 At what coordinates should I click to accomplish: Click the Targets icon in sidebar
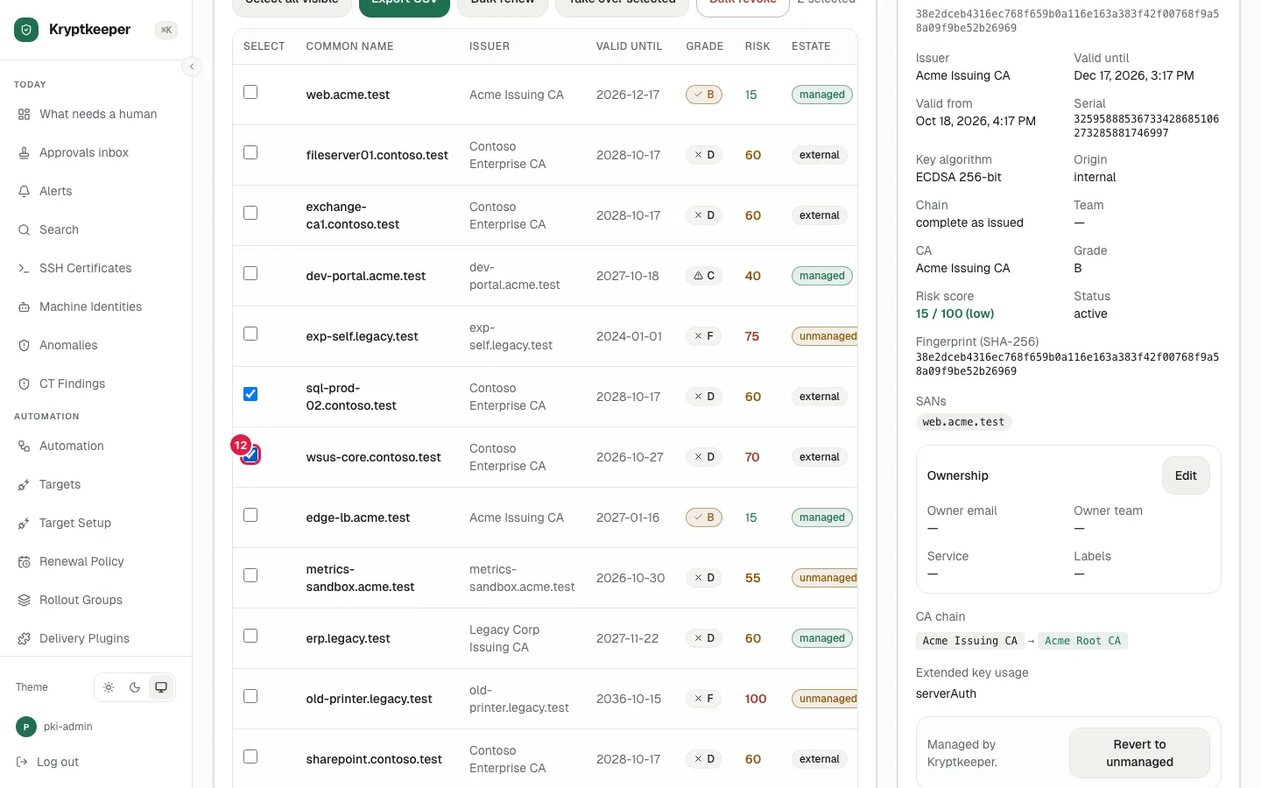pos(25,484)
